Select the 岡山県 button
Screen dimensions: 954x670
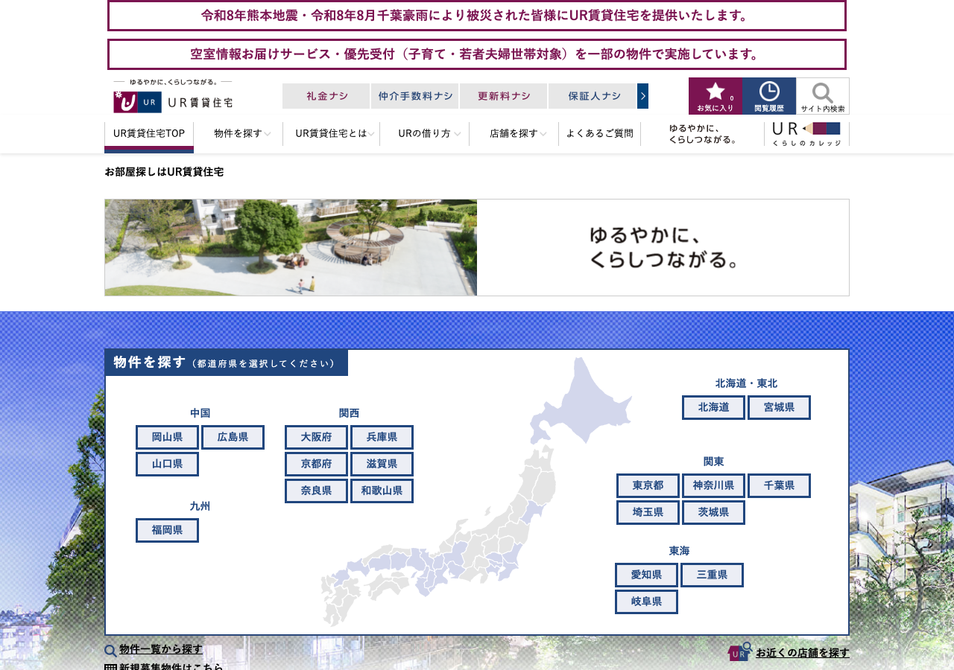(x=167, y=438)
